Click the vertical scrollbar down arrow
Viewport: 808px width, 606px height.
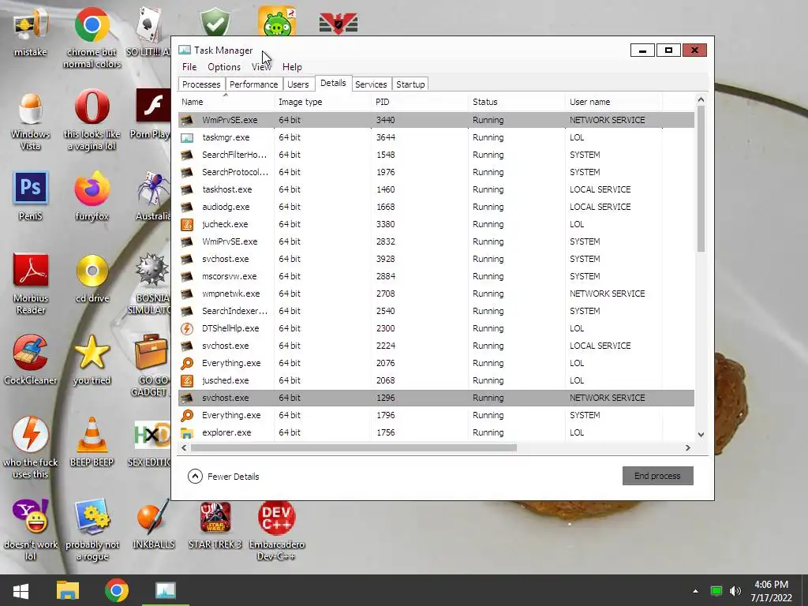pos(701,435)
